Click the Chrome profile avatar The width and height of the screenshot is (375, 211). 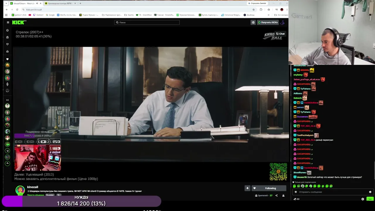pos(282,10)
